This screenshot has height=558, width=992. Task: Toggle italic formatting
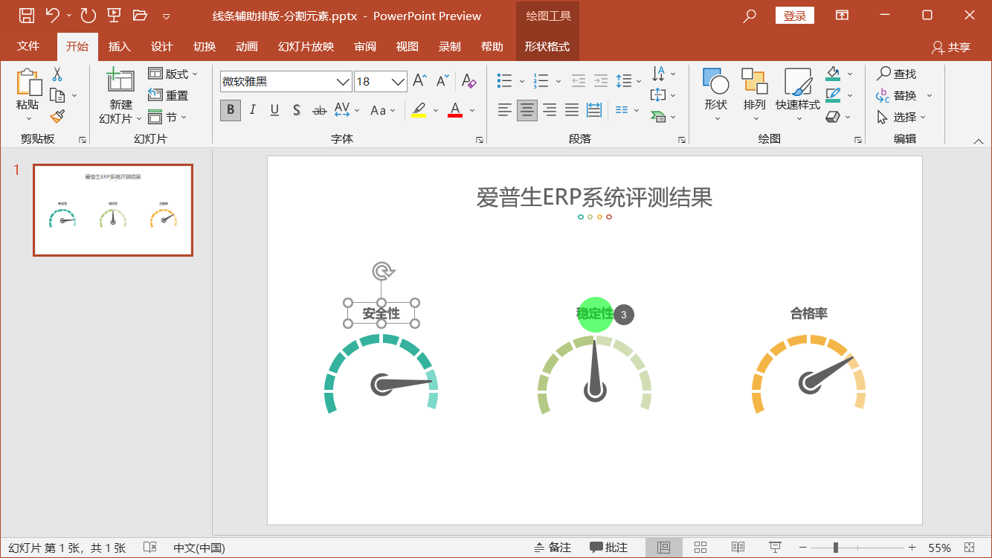(253, 110)
